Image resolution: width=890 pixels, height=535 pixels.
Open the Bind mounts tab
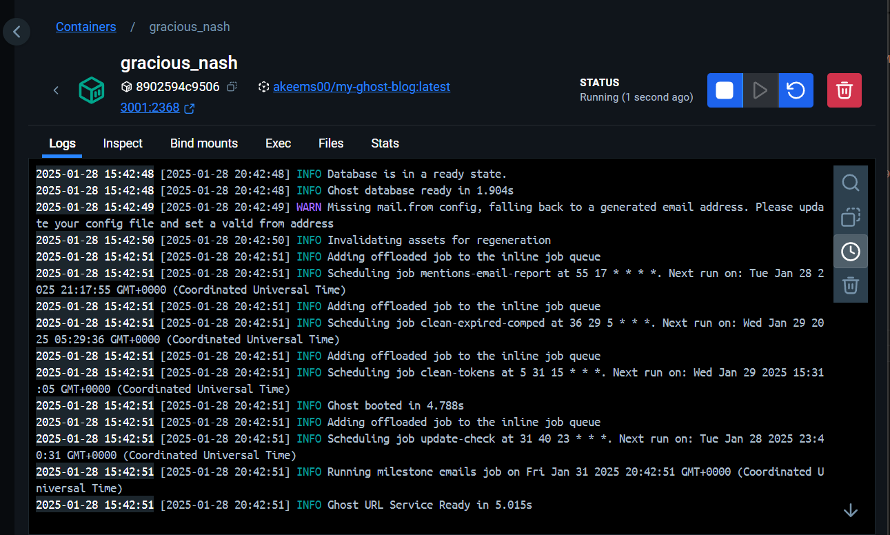[204, 143]
